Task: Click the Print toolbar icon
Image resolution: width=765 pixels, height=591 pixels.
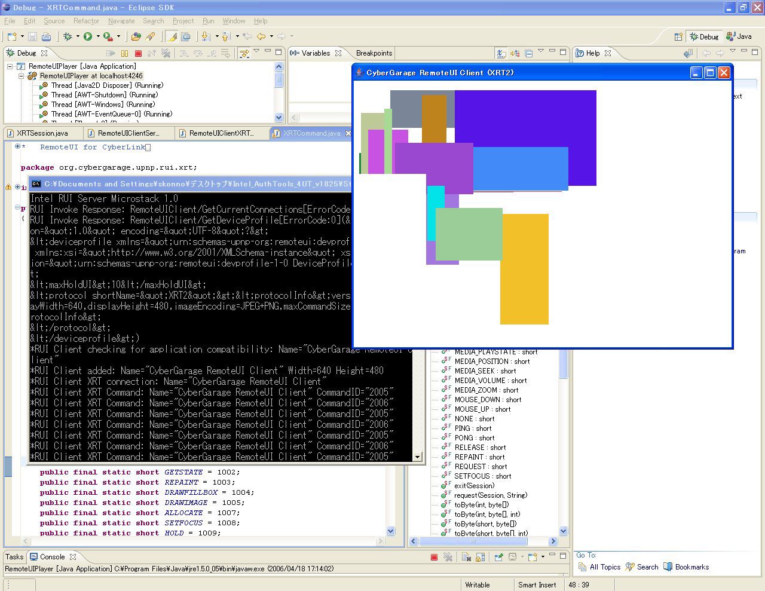Action: click(46, 37)
